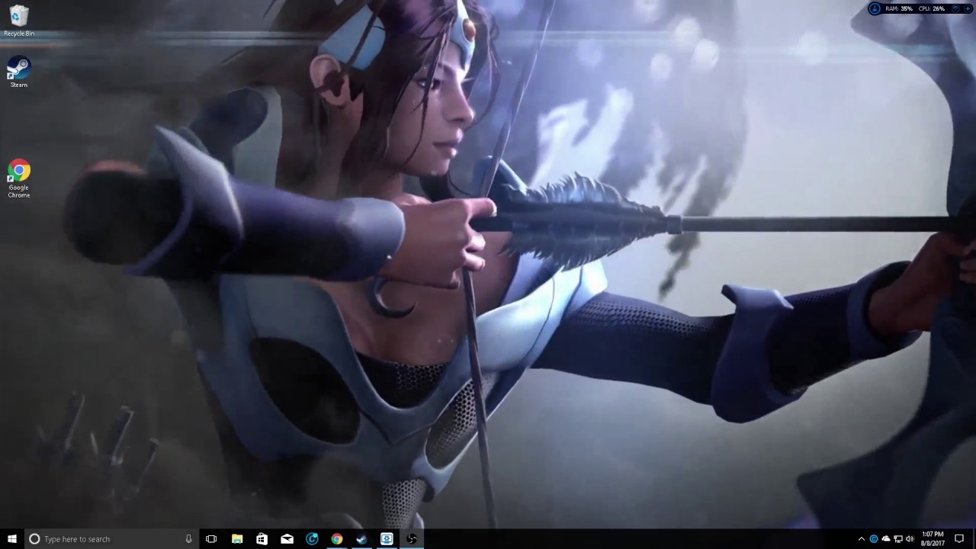Image resolution: width=976 pixels, height=549 pixels.
Task: Open Google Chrome from the taskbar
Action: click(x=337, y=539)
